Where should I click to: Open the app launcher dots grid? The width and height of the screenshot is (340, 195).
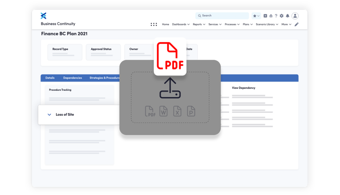[x=154, y=24]
